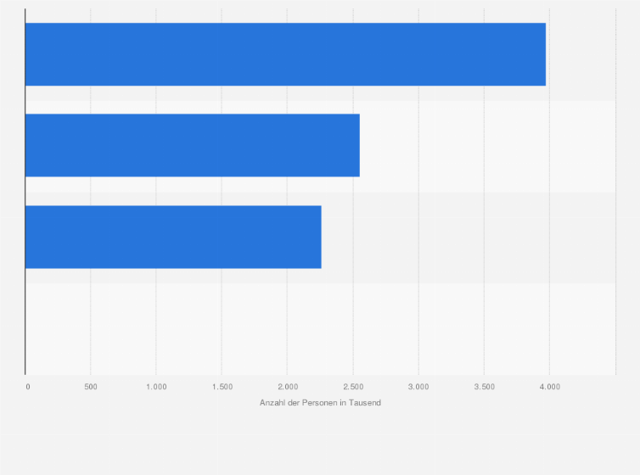The height and width of the screenshot is (475, 640).
Task: Select the 4.000 axis tick label
Action: [549, 387]
